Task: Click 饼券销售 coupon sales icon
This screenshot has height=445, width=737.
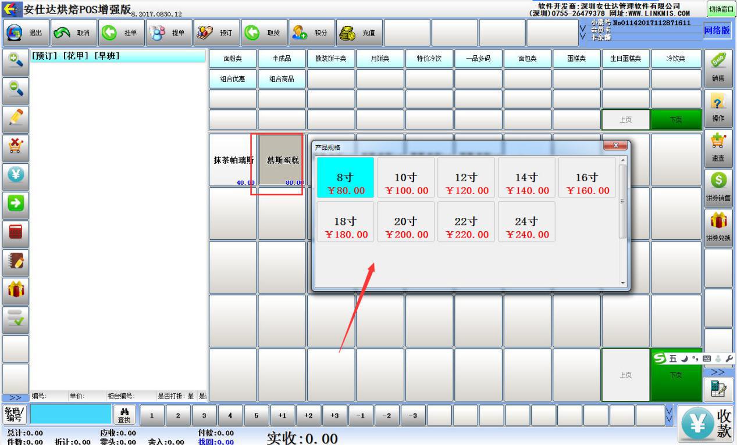Action: coord(718,189)
